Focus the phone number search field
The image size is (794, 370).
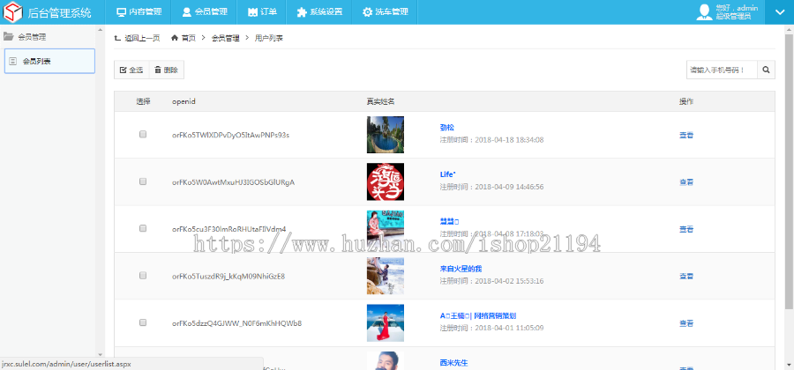[x=722, y=70]
